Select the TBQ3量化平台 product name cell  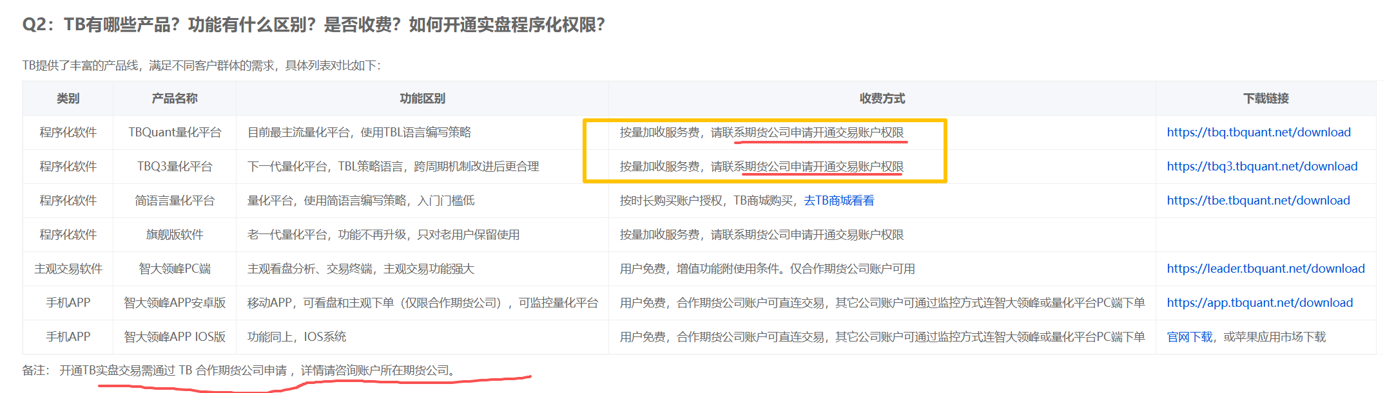[174, 167]
